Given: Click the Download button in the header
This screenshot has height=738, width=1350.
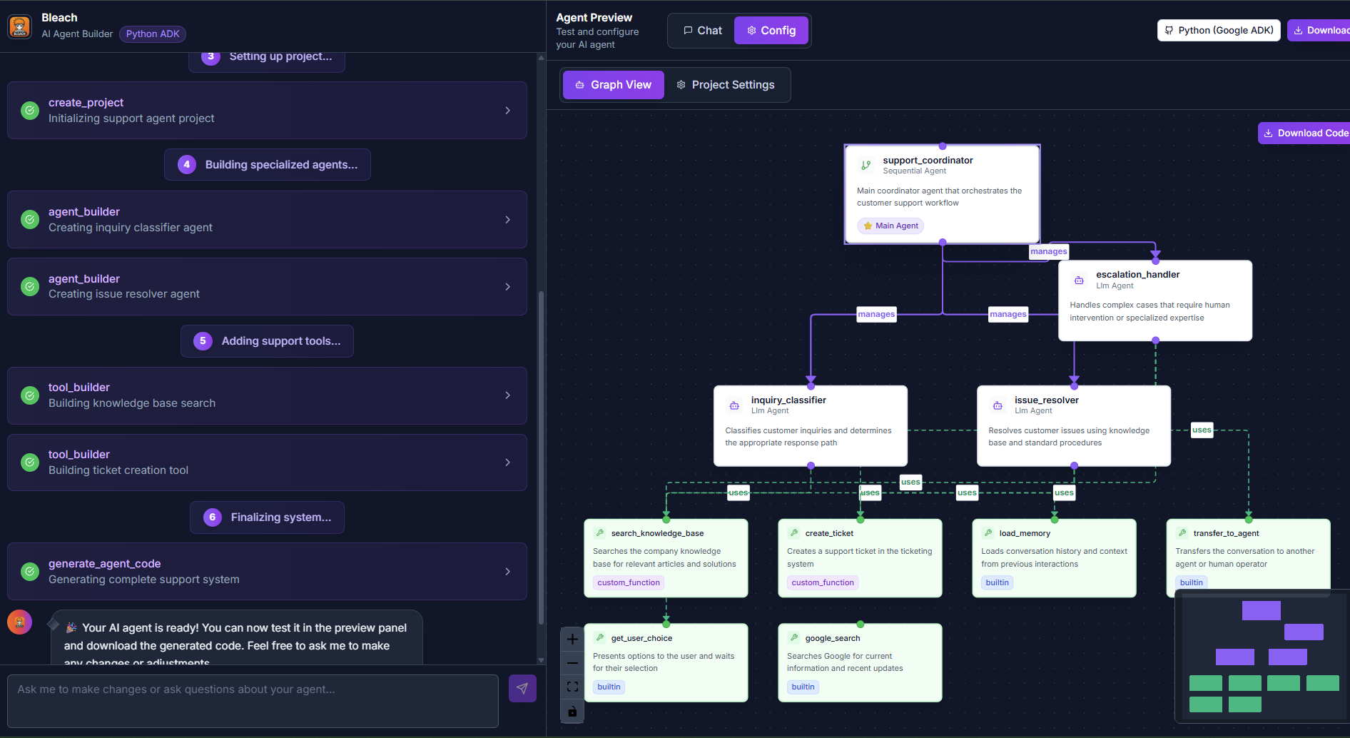Looking at the screenshot, I should (x=1319, y=30).
